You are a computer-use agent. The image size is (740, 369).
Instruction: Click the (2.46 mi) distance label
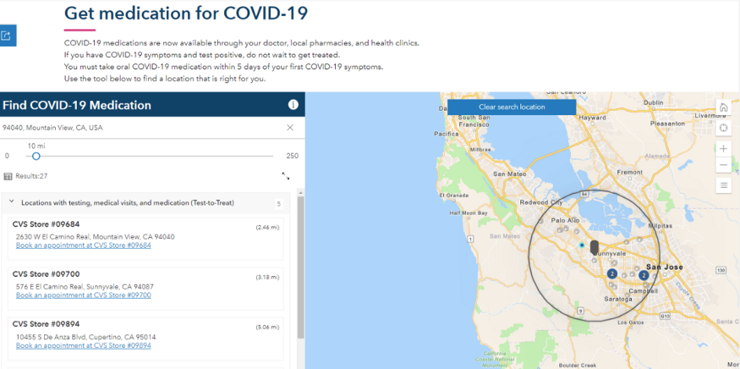point(267,228)
